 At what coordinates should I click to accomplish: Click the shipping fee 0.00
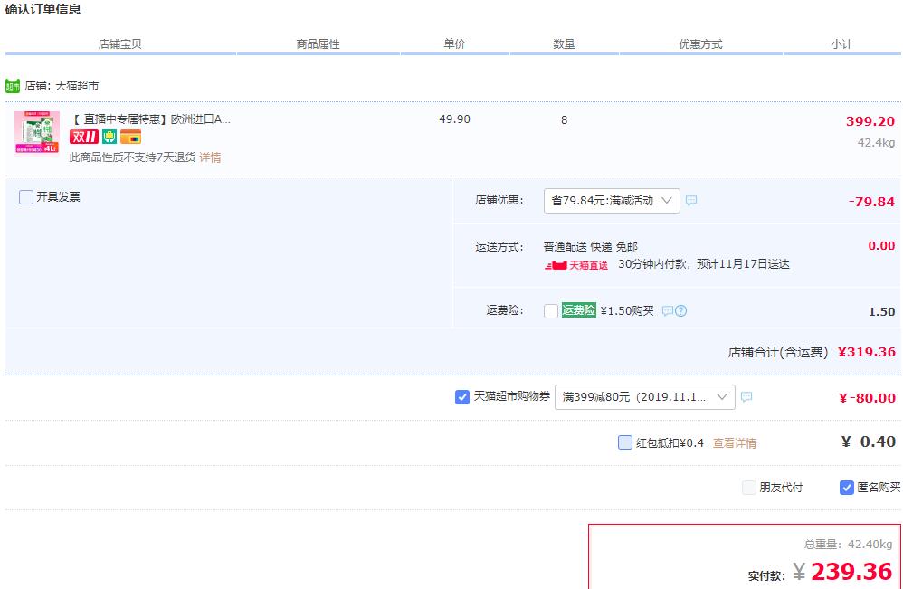[x=881, y=245]
